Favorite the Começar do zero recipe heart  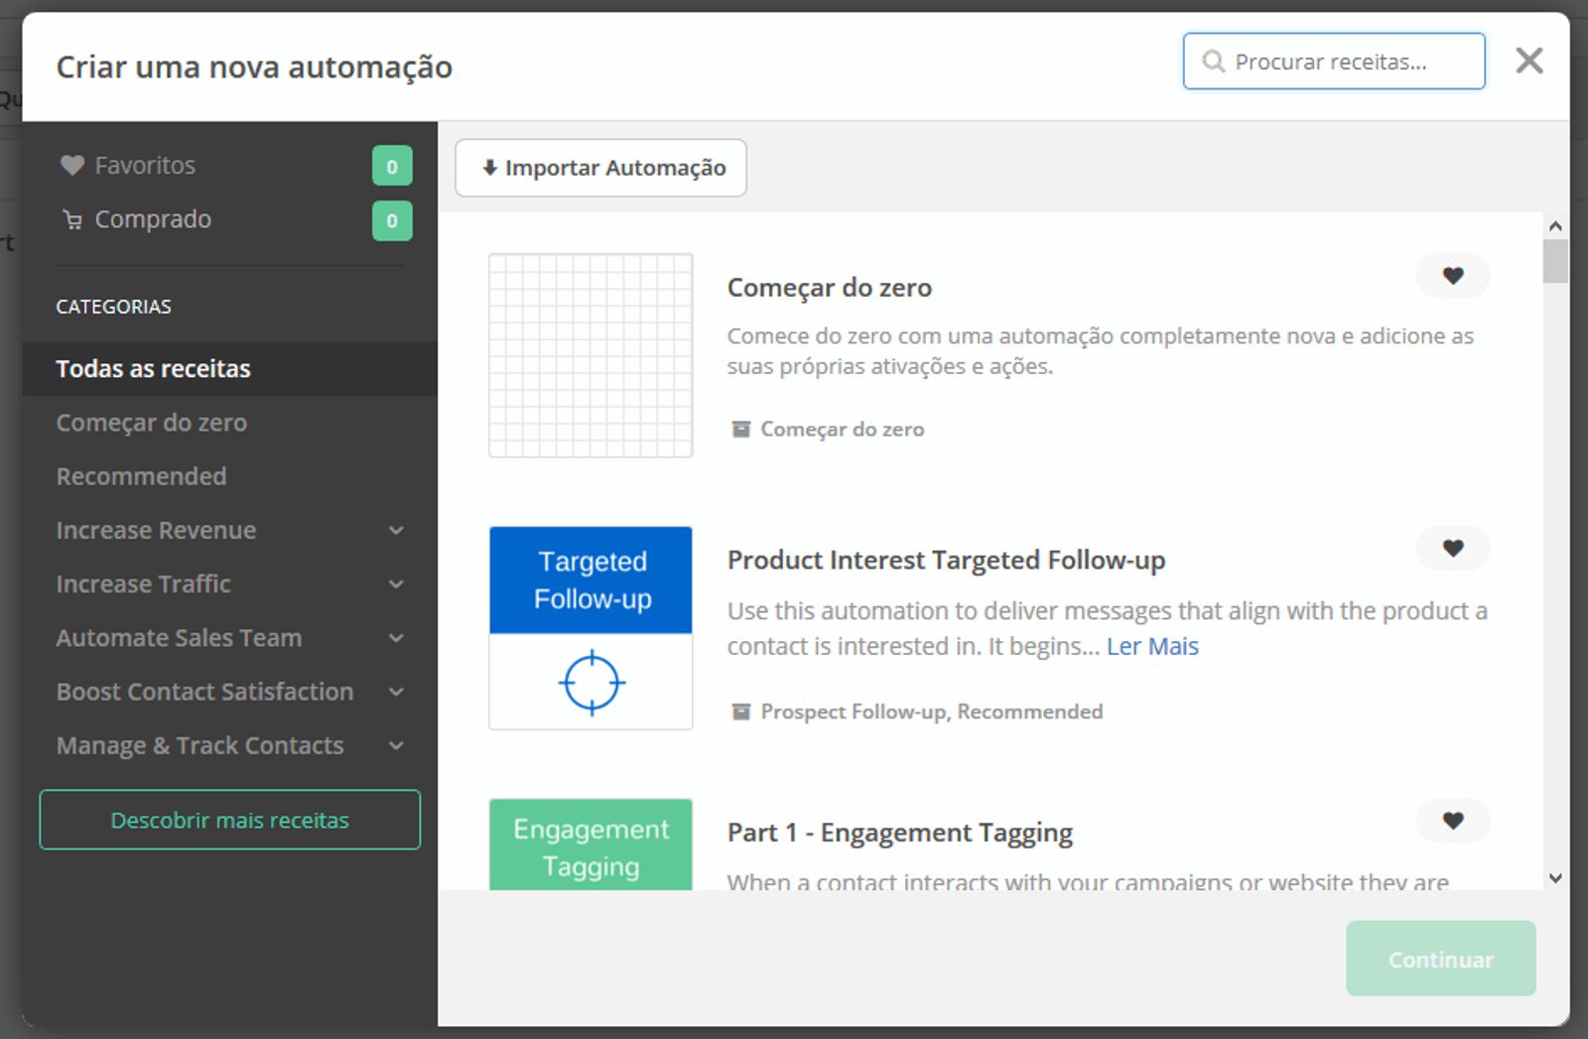1452,276
